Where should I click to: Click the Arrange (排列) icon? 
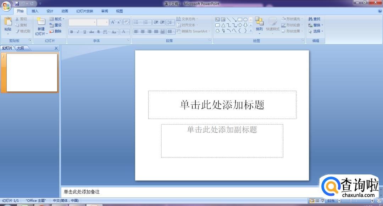(x=259, y=21)
